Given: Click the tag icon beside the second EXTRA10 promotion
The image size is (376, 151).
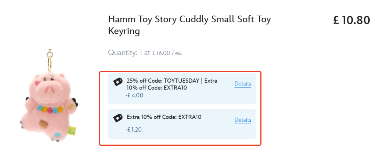Looking at the screenshot, I should click(x=118, y=118).
